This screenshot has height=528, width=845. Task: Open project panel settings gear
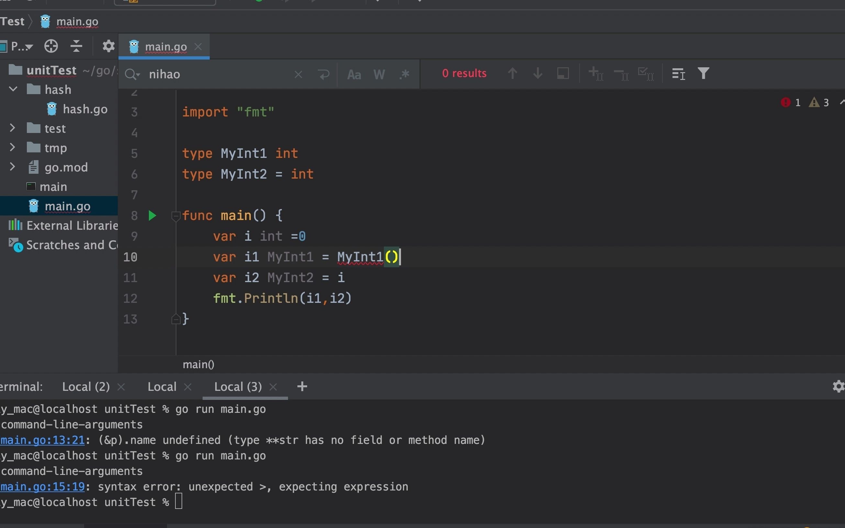pyautogui.click(x=108, y=46)
